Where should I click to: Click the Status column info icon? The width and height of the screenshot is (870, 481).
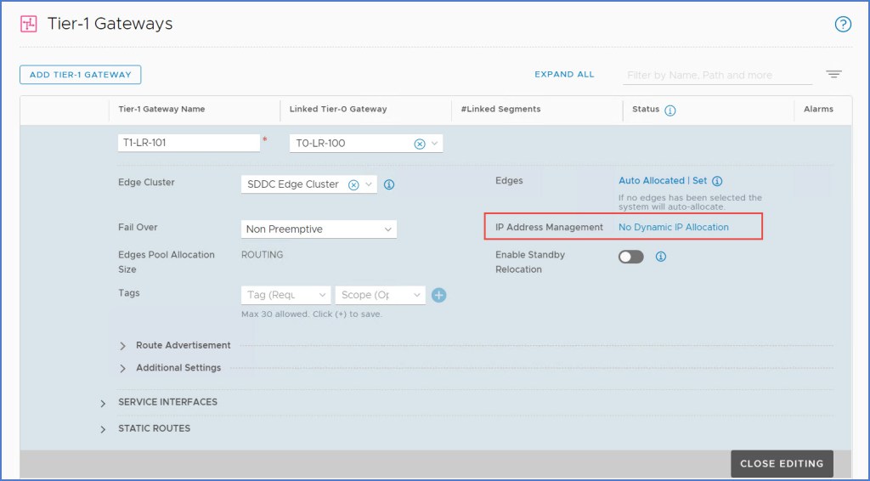[670, 110]
